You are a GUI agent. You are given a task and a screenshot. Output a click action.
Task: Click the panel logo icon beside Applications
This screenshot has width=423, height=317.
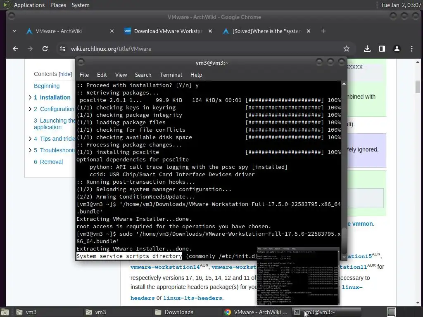coord(7,5)
